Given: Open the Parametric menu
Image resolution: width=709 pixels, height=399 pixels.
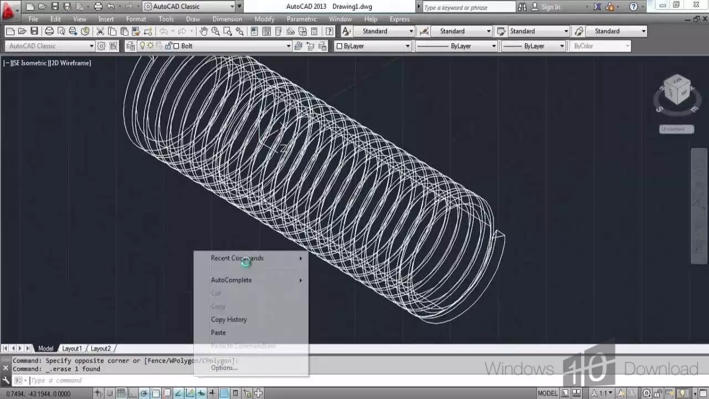Looking at the screenshot, I should 301,19.
